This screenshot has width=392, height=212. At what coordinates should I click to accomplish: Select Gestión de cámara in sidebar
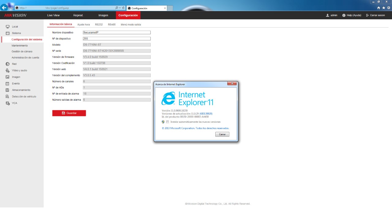tap(22, 51)
